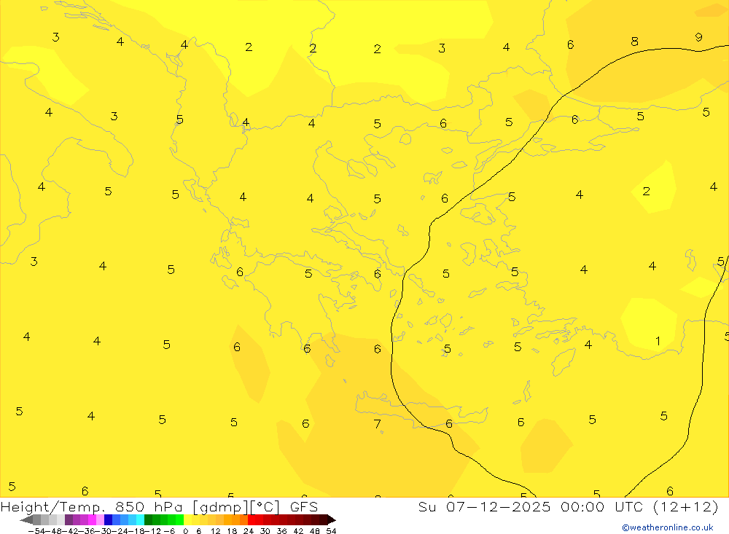
Task: Select the dark purple swatch on the legend
Action: coord(69,519)
